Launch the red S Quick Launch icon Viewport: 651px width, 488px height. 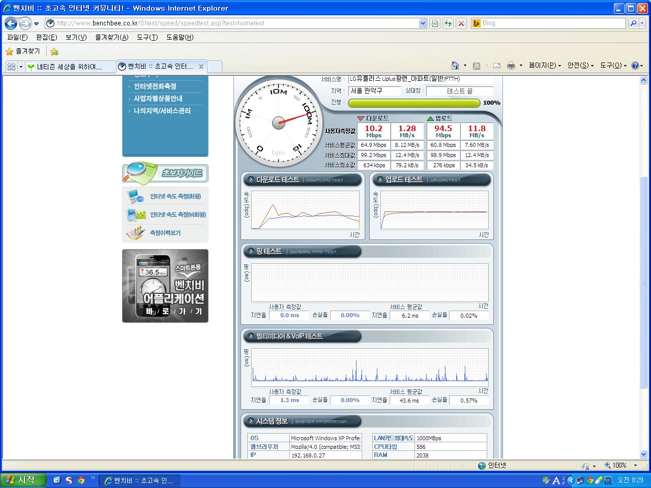click(x=69, y=480)
